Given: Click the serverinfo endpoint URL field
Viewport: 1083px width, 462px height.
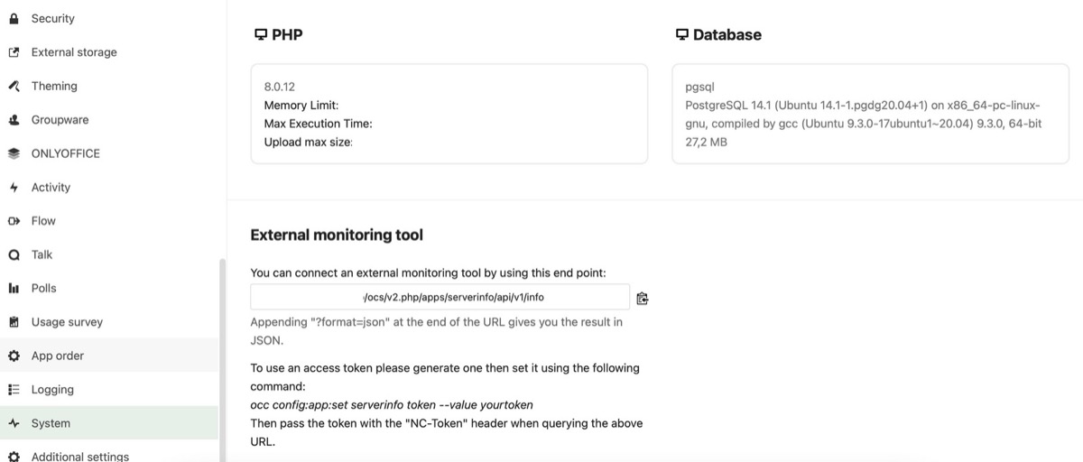Looking at the screenshot, I should tap(440, 297).
